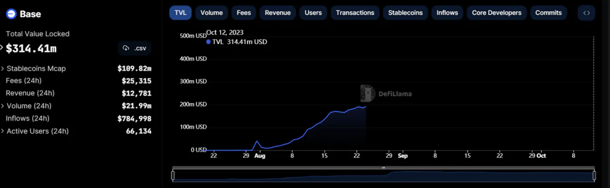
Task: Expand the Volume (24h) row
Action: pyautogui.click(x=3, y=106)
